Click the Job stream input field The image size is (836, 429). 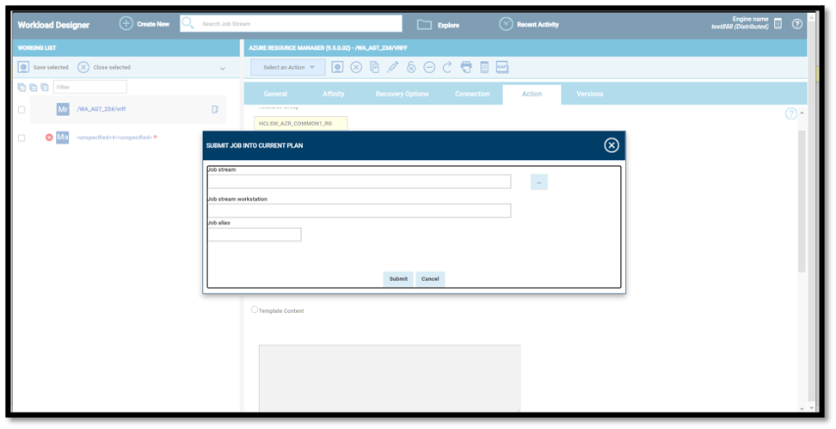pyautogui.click(x=360, y=181)
